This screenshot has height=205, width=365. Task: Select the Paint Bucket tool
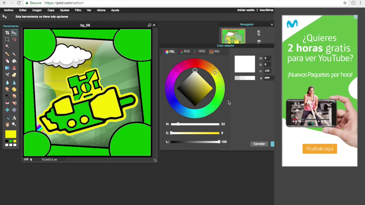click(x=14, y=61)
